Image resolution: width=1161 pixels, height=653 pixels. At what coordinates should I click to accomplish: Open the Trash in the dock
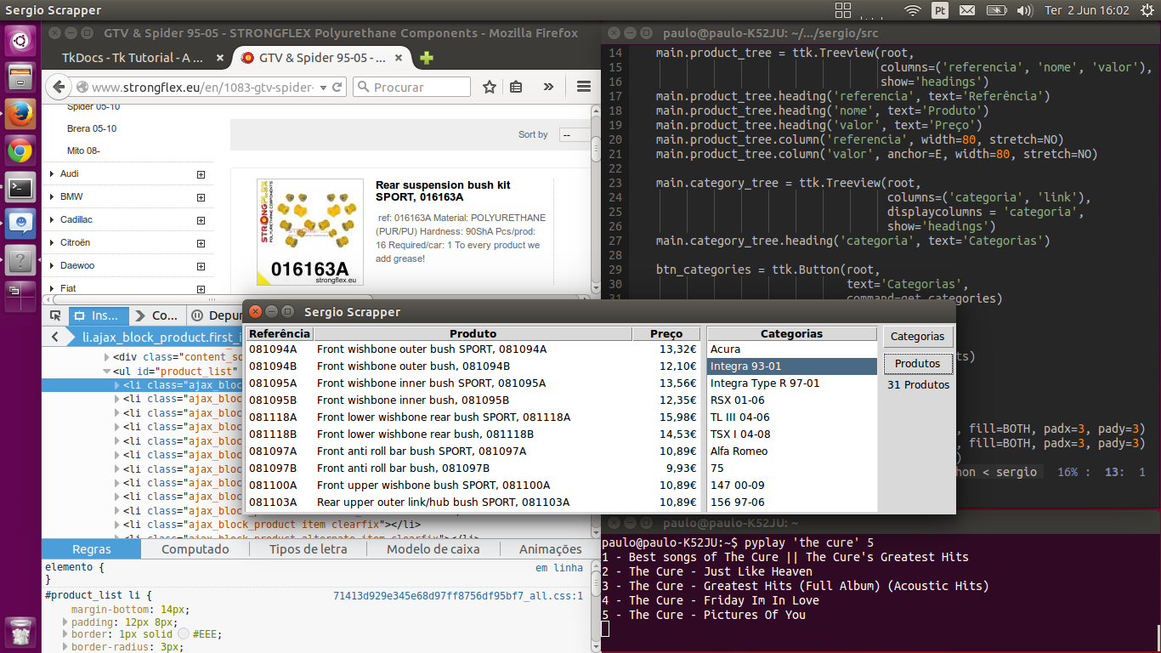tap(20, 632)
